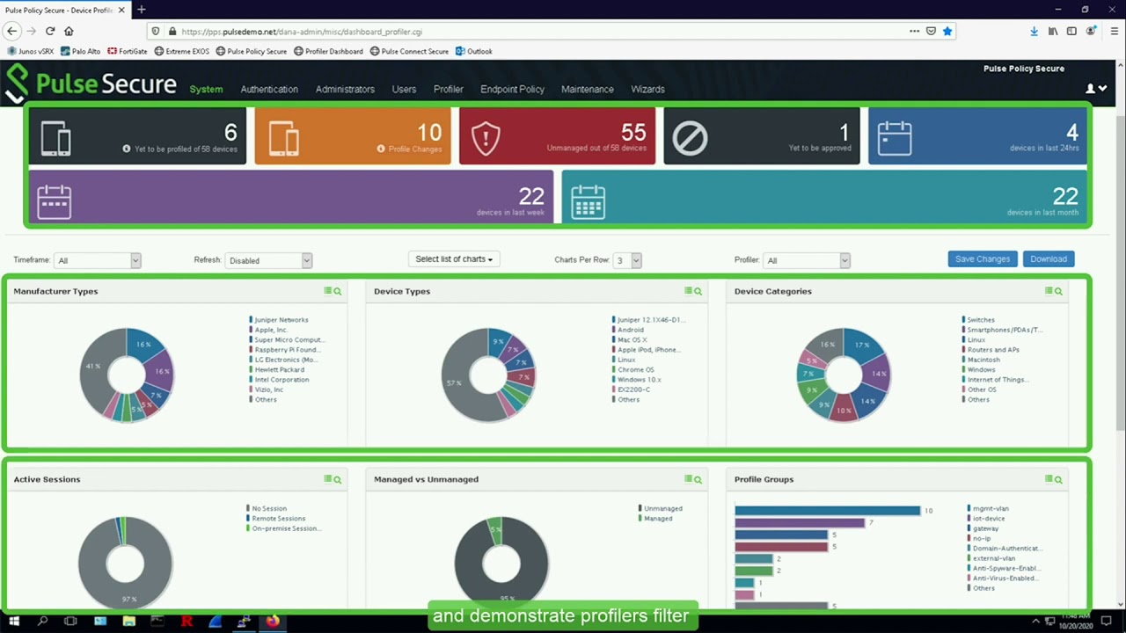Open the Refresh interval dropdown
Screen dimensions: 1126x633
pyautogui.click(x=268, y=260)
